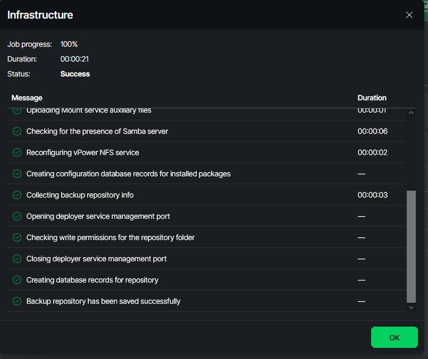Click the vertical scrollbar thumb
The width and height of the screenshot is (428, 359).
pos(411,246)
